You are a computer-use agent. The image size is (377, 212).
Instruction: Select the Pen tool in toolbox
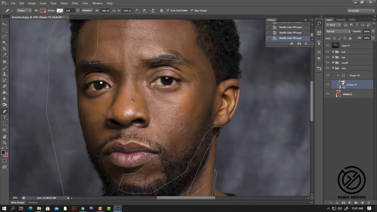click(4, 112)
